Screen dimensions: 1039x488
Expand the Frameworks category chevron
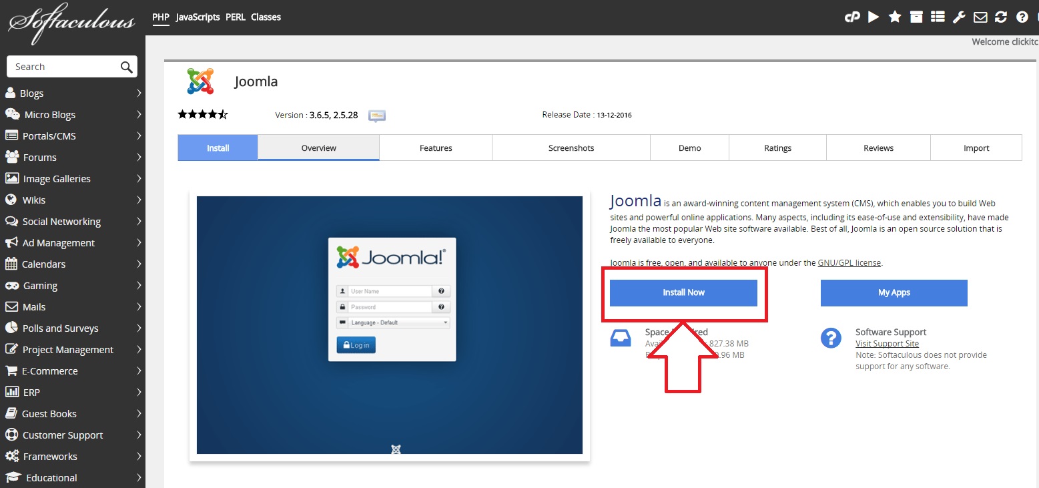(139, 456)
